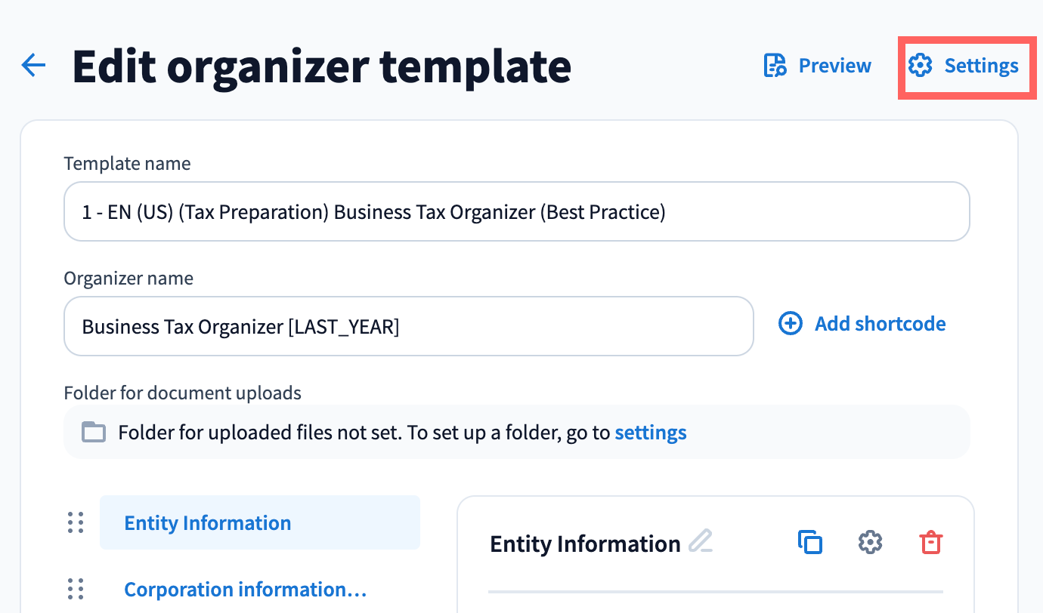The height and width of the screenshot is (613, 1043).
Task: Click the Entity Information panel heading
Action: tap(585, 544)
